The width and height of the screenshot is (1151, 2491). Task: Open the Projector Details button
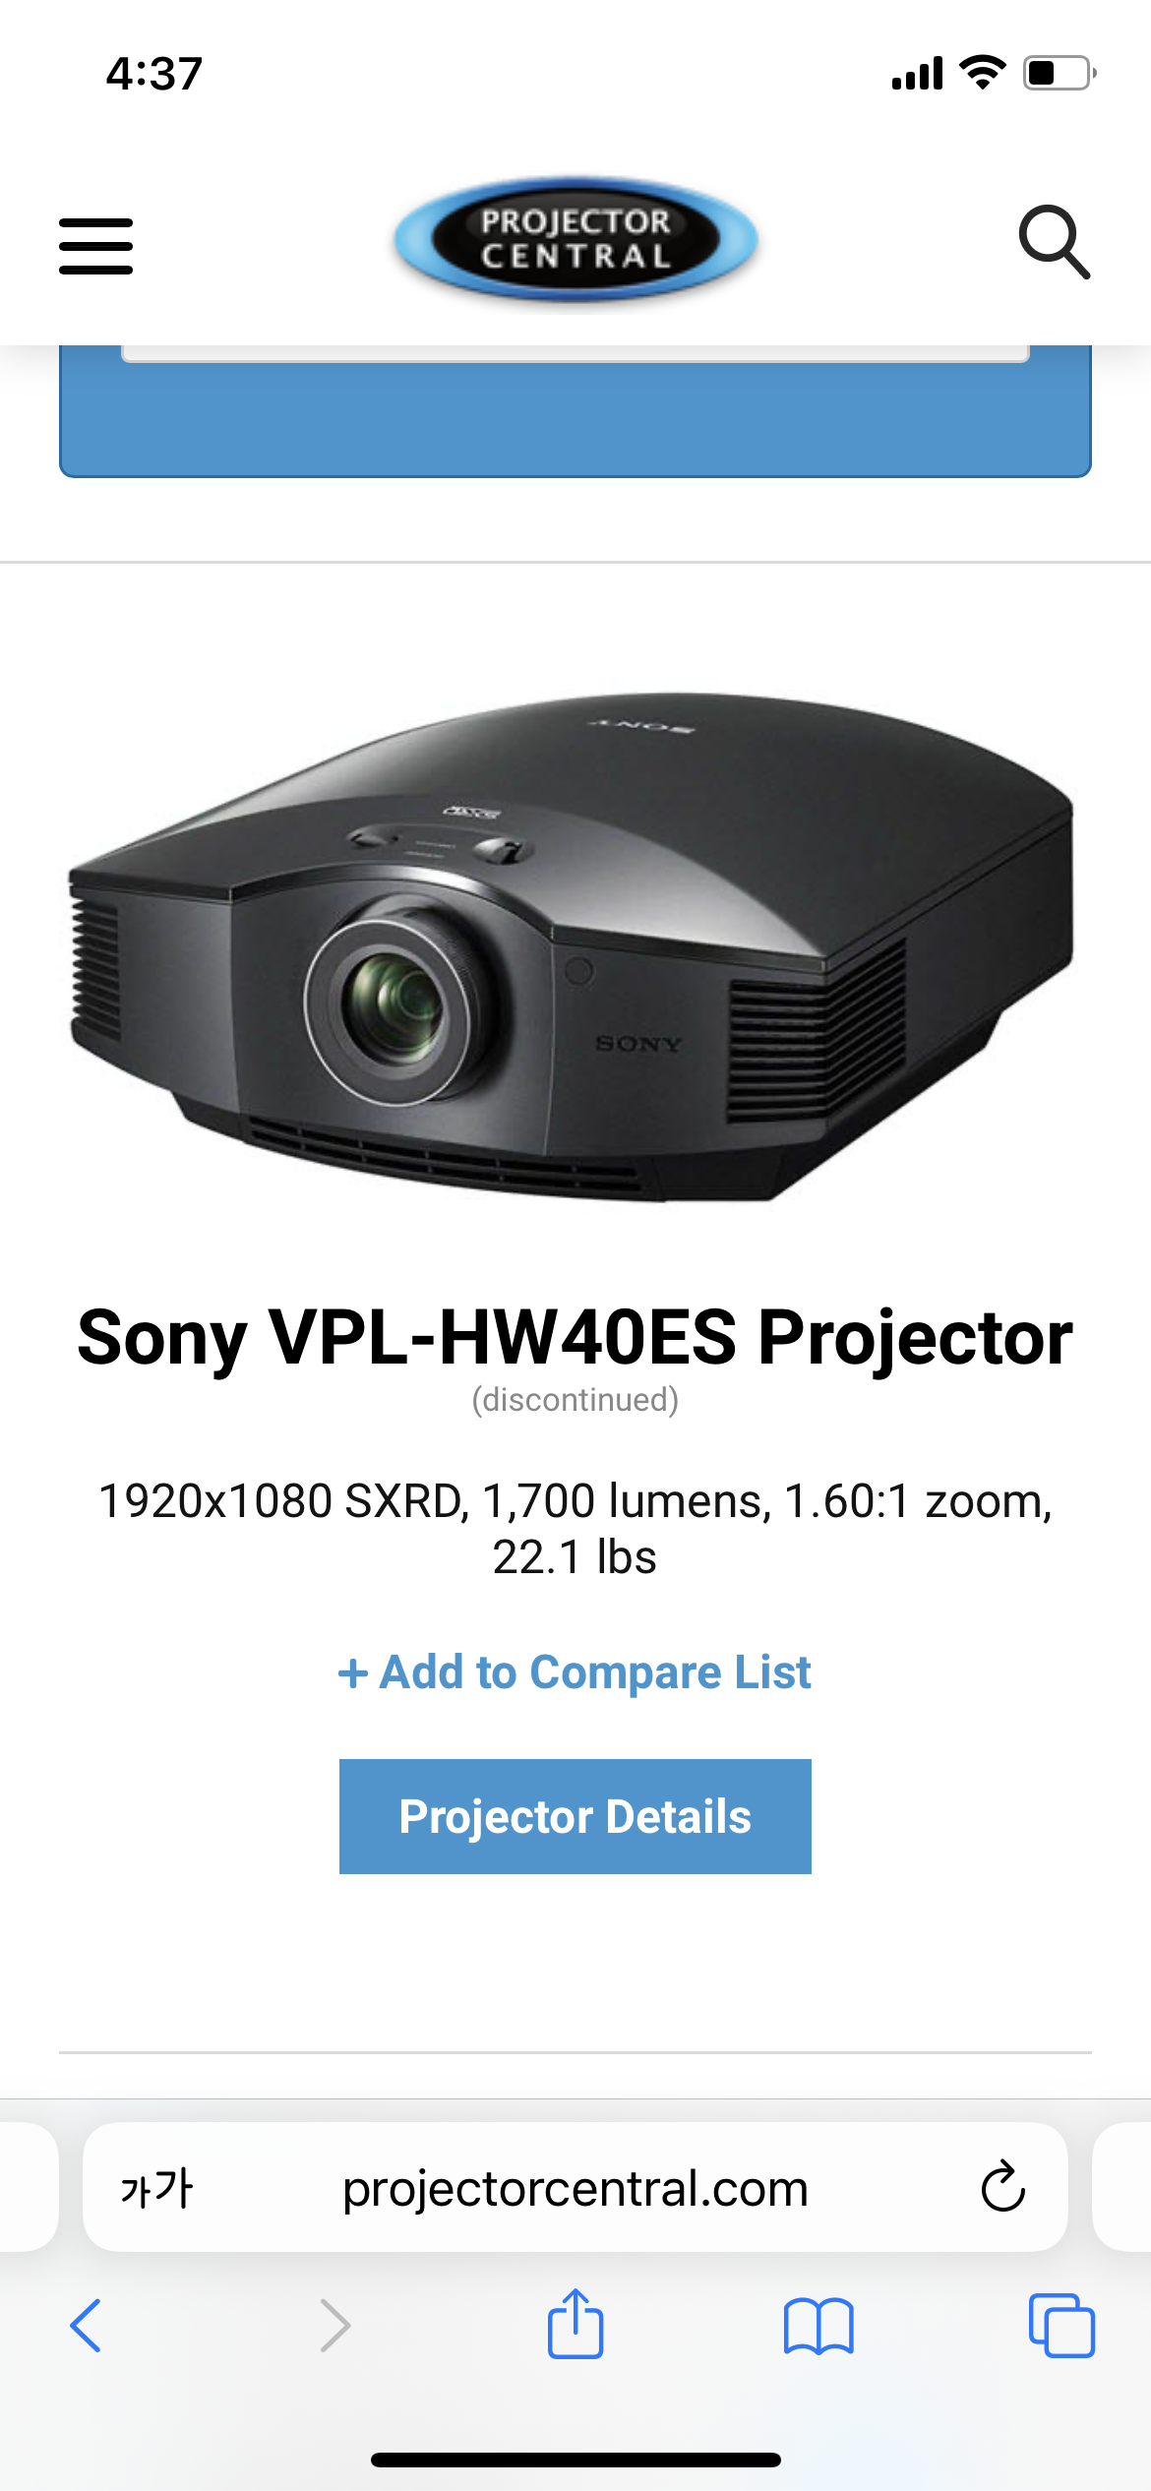coord(575,1816)
